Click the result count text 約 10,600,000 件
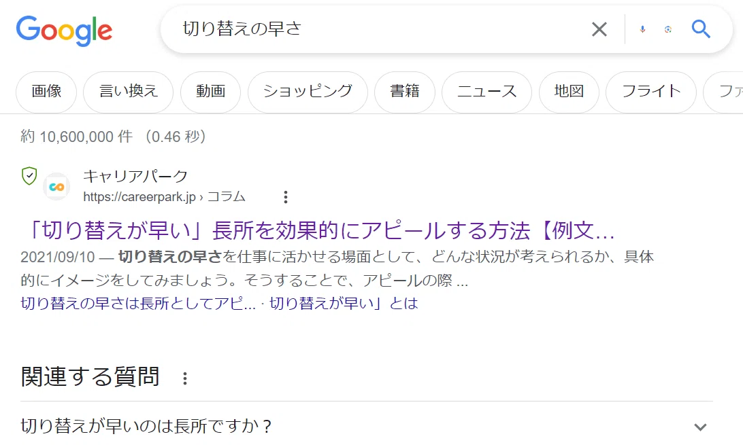The height and width of the screenshot is (445, 743). point(77,137)
